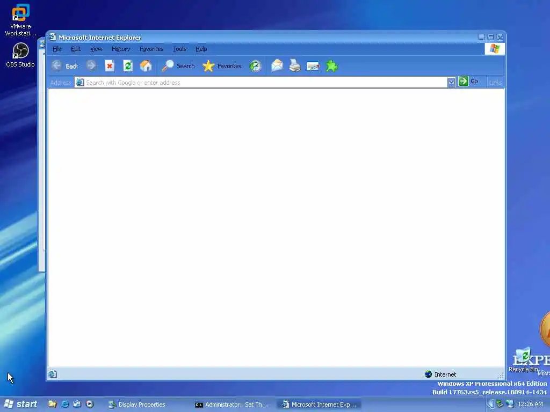Stop page loading with red X icon
The image size is (550, 412).
[110, 66]
